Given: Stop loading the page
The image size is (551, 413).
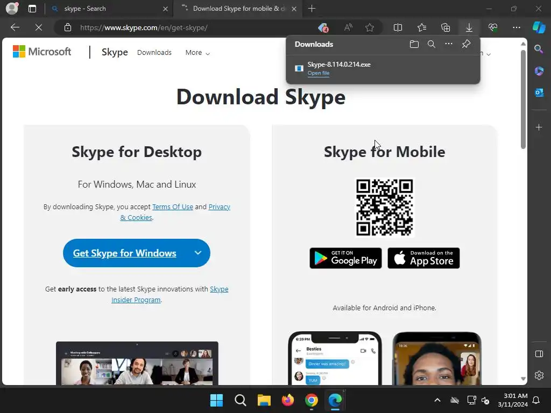Looking at the screenshot, I should 39,27.
